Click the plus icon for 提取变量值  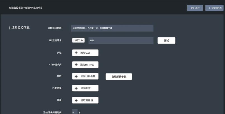tap(76, 100)
